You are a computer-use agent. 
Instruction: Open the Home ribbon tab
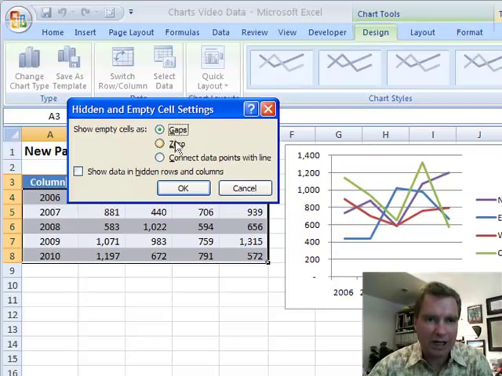[x=53, y=32]
